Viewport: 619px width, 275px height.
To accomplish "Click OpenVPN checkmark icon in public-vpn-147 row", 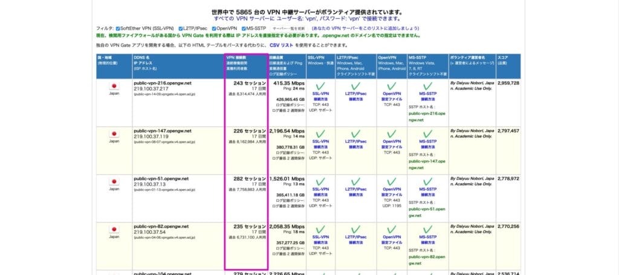I will tap(391, 134).
